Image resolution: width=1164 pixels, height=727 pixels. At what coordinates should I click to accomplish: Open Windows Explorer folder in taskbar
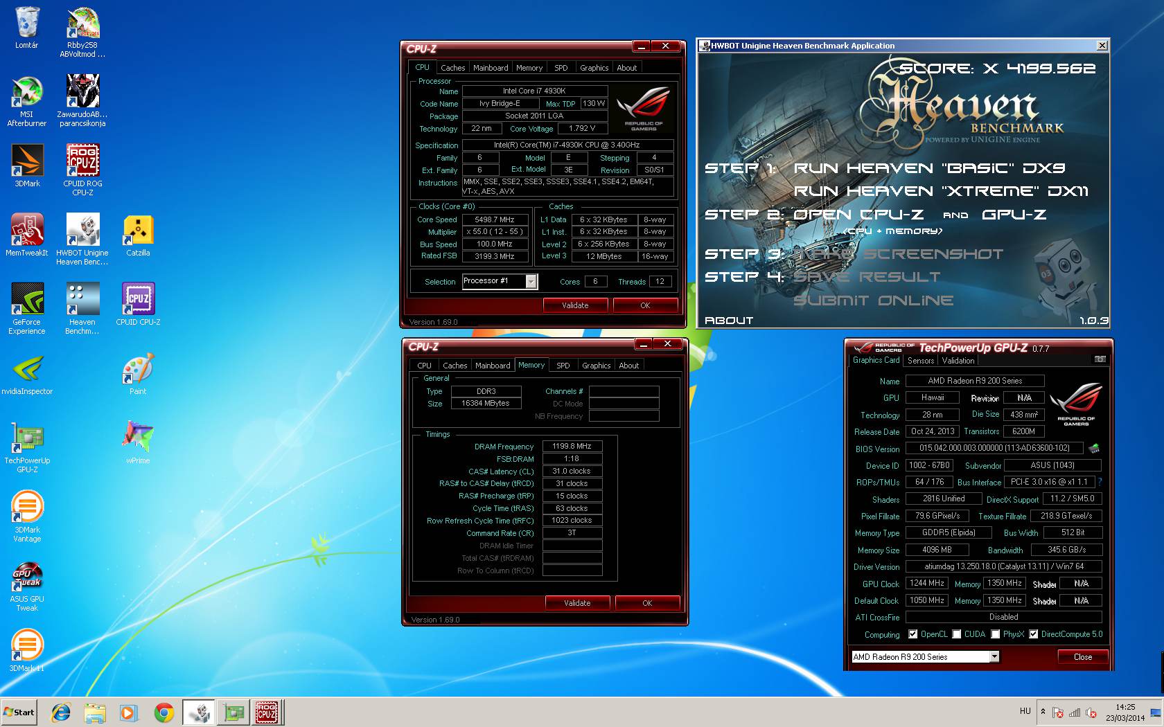[95, 712]
